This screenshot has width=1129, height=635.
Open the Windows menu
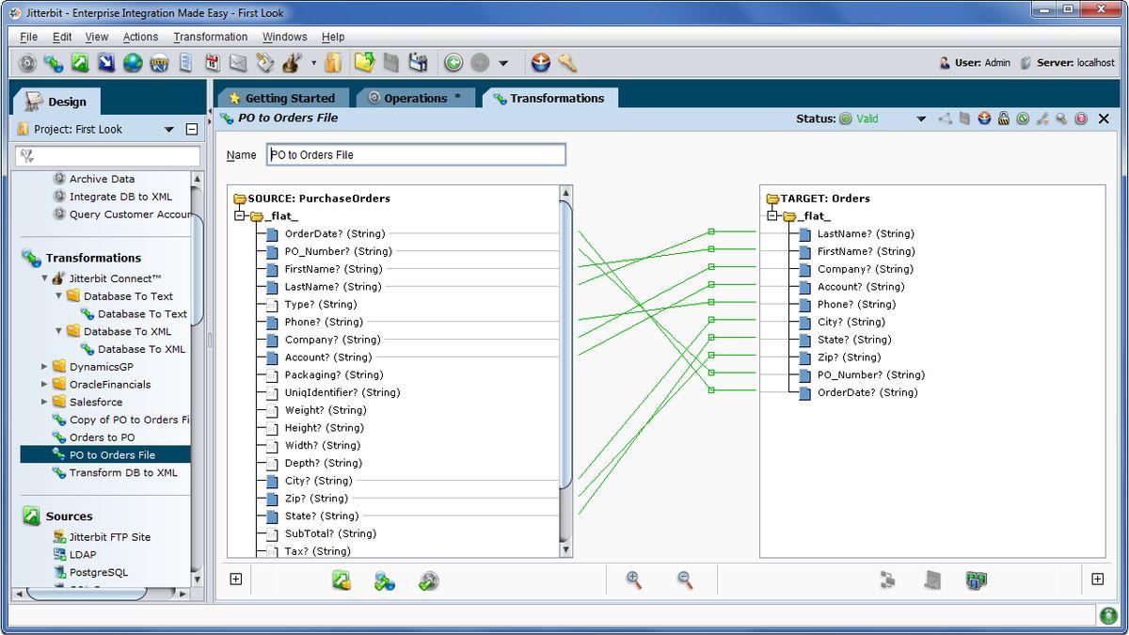pos(285,37)
